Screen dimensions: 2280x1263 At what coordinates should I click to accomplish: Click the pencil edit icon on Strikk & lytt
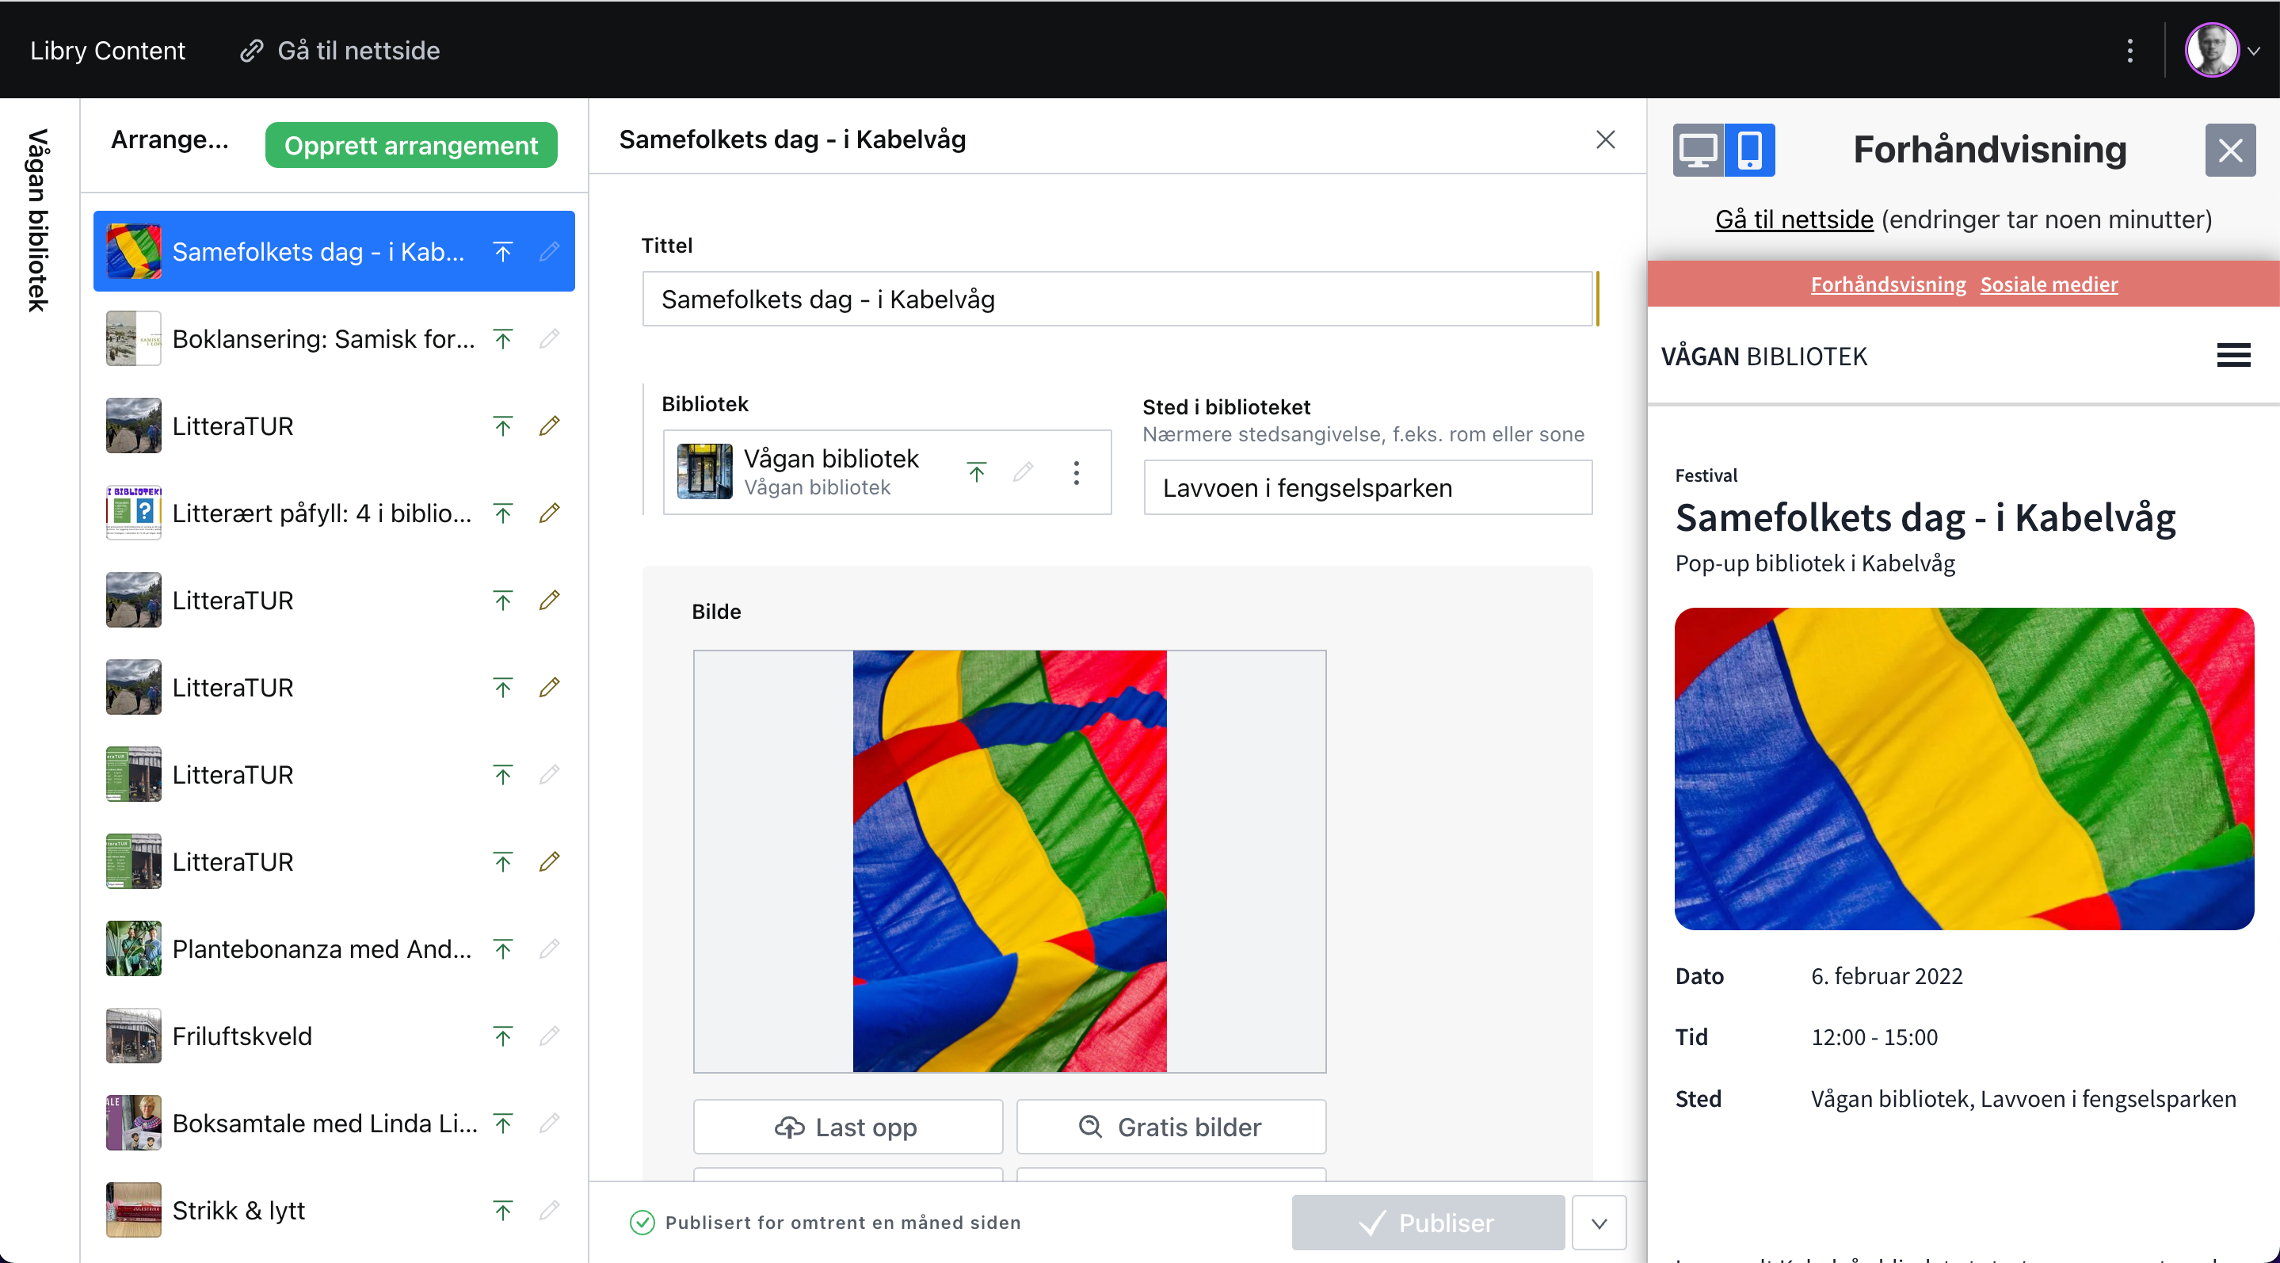pos(549,1210)
